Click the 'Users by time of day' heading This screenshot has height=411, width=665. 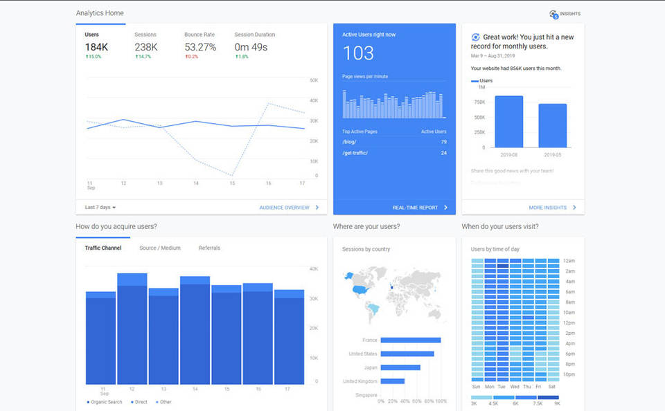tap(495, 249)
